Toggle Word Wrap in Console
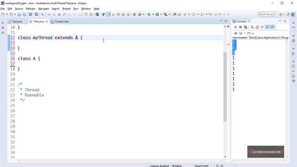Viewport: 297px width, 167px height. click(x=262, y=27)
